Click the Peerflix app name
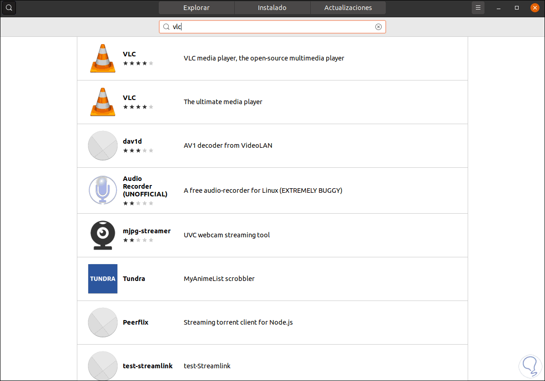Screen dimensions: 545x381 pos(136,322)
